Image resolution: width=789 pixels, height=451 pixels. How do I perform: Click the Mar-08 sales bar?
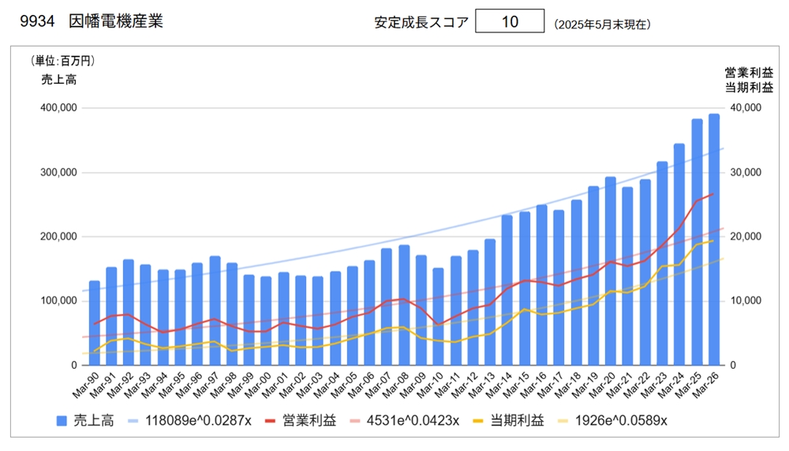point(404,306)
